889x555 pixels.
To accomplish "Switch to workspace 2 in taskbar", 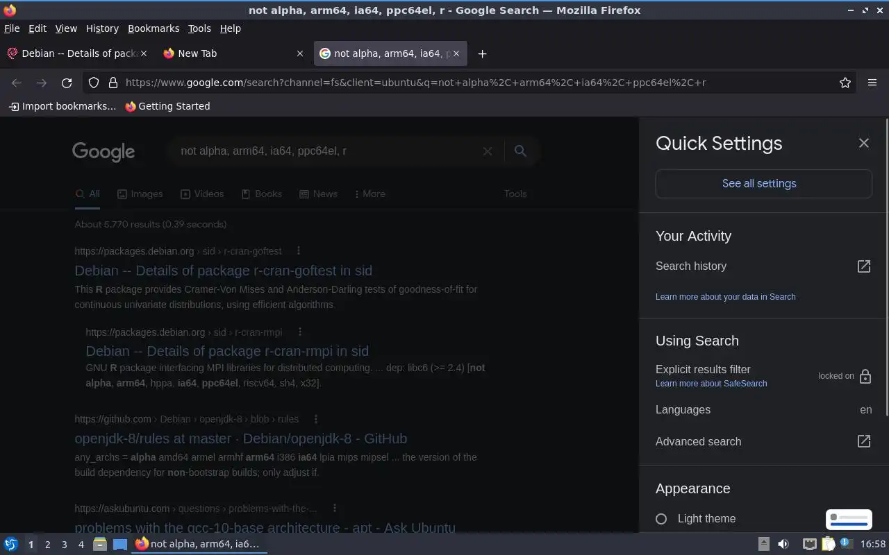I will [x=47, y=545].
